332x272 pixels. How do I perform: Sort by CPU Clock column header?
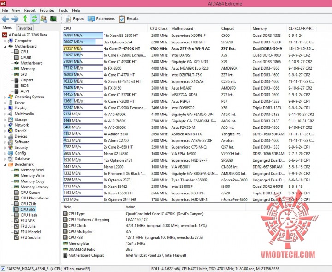point(158,29)
